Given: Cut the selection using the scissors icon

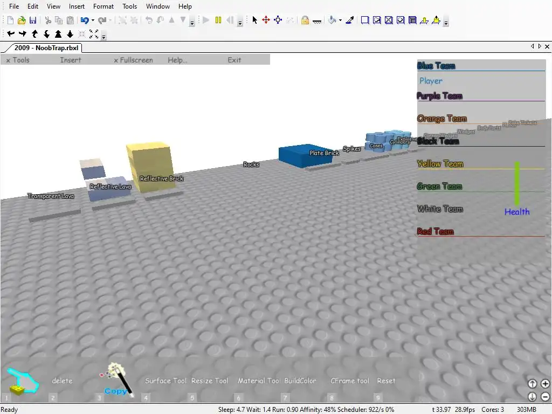Looking at the screenshot, I should pos(48,20).
